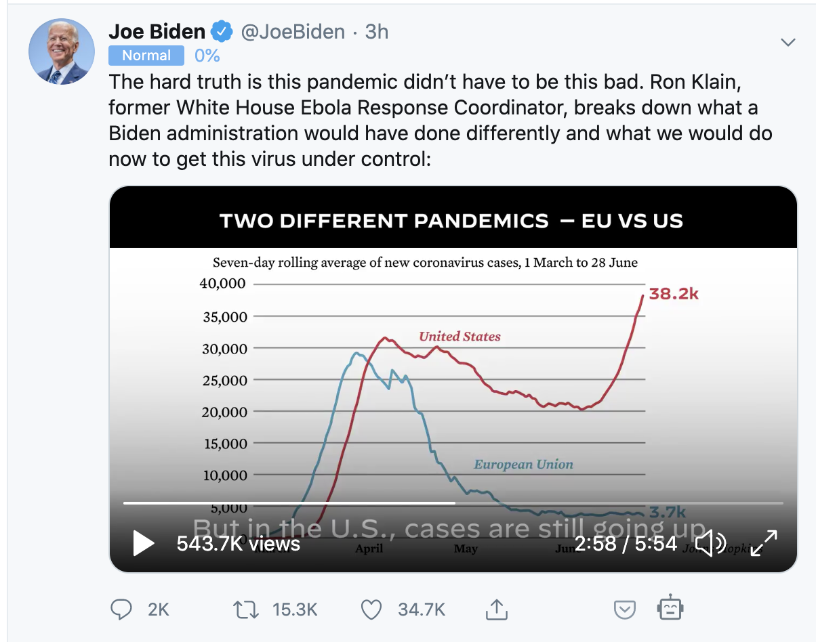Seek on the video progress bar
Screen dimensions: 816x642
tap(453, 503)
